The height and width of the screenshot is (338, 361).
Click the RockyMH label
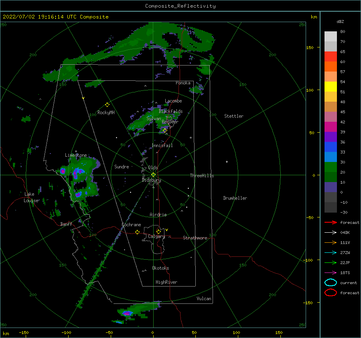click(106, 113)
